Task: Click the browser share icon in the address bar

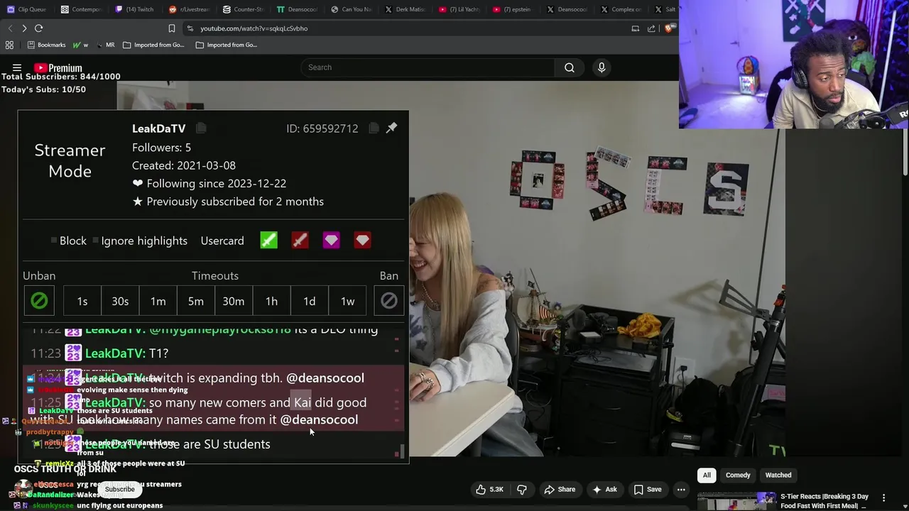Action: 651,28
